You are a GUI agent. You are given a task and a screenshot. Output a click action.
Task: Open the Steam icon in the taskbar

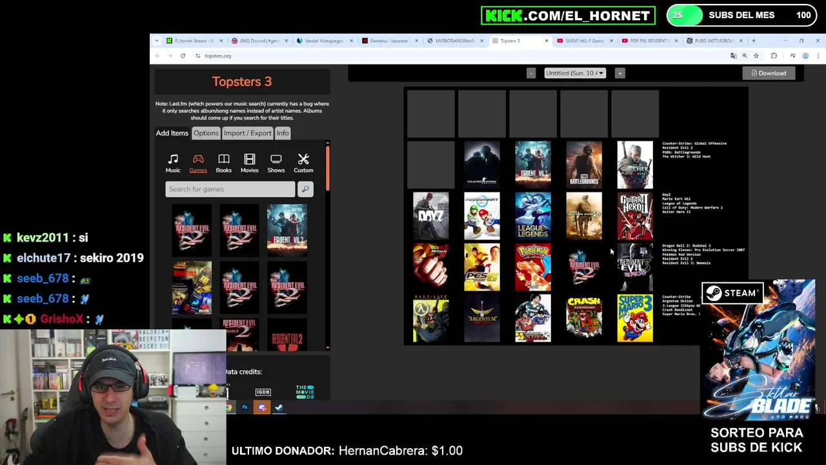pyautogui.click(x=279, y=408)
